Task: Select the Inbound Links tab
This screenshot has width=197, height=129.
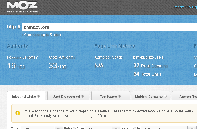Action: (x=26, y=96)
